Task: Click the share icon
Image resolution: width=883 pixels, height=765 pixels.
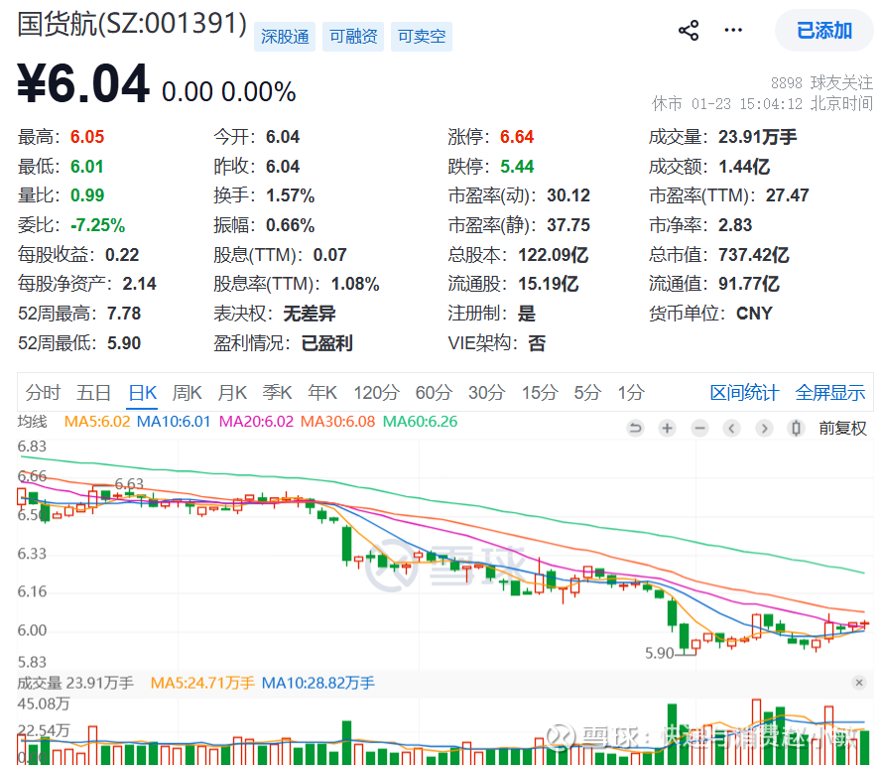Action: (689, 31)
